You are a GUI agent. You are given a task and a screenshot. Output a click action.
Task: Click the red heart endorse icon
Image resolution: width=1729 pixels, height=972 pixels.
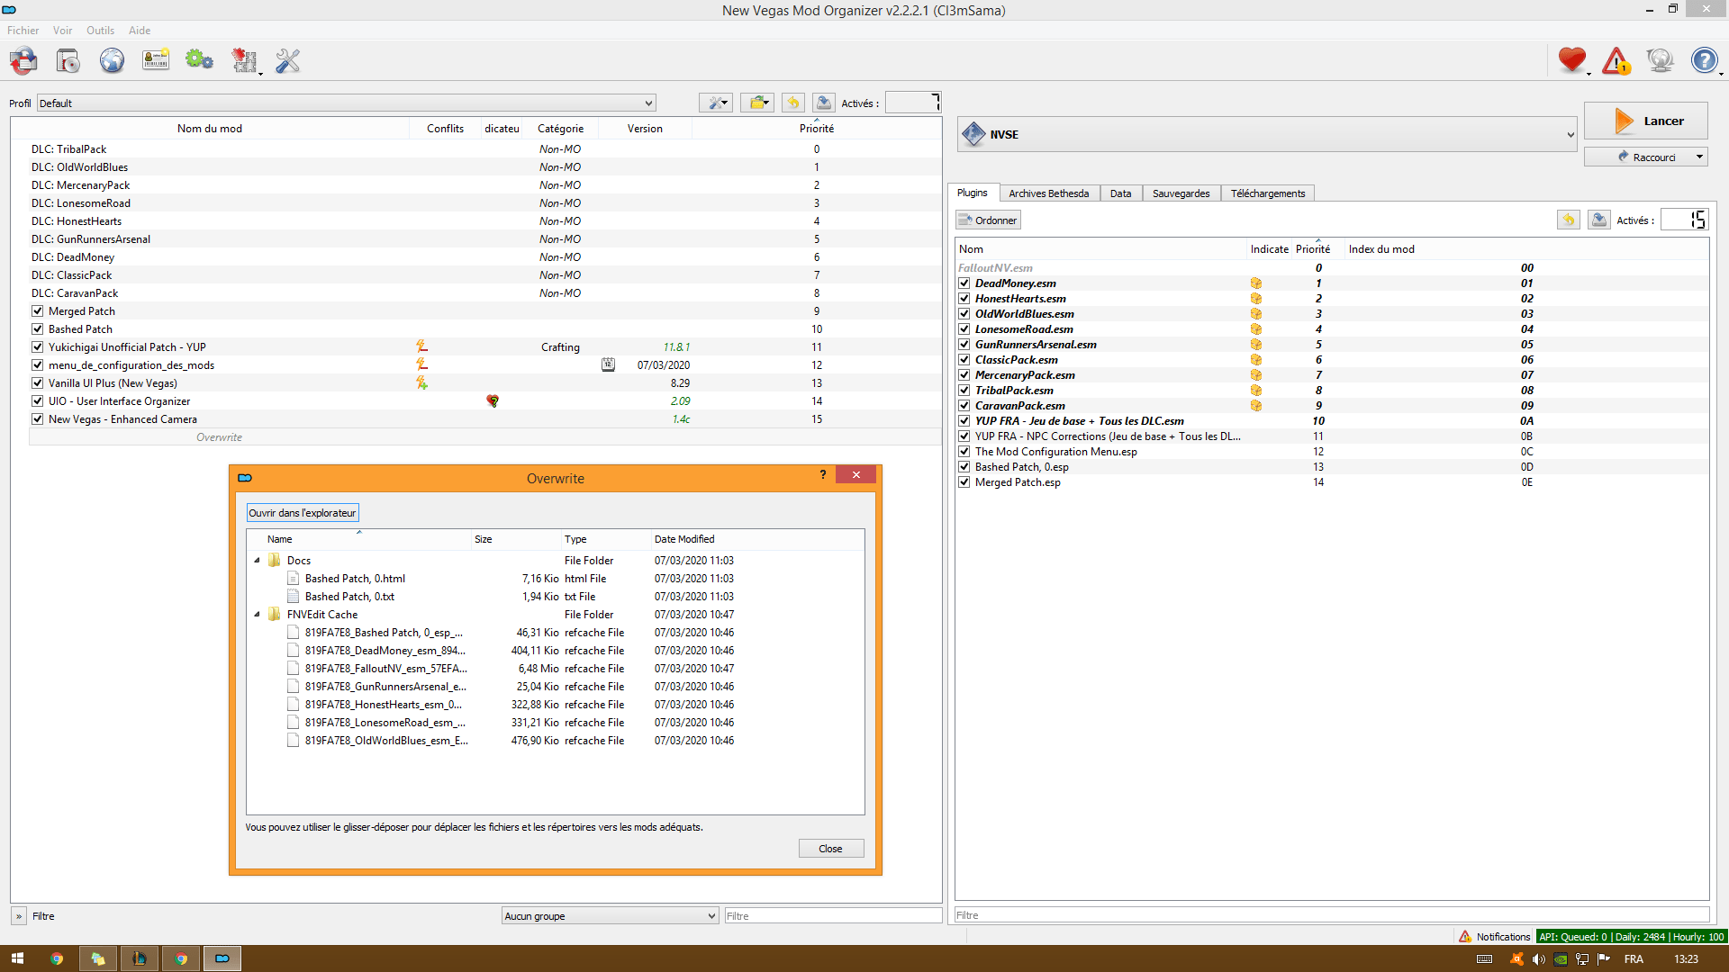tap(1572, 60)
